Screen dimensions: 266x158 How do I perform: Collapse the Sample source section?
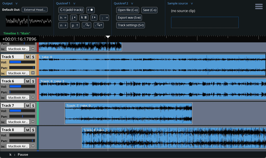coord(192,3)
